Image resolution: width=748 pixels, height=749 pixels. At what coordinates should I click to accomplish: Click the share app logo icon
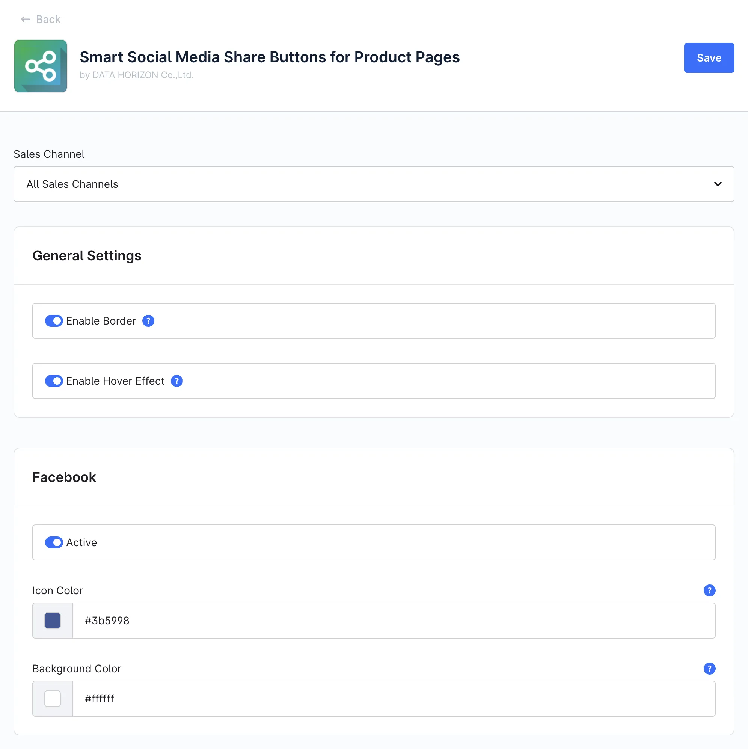tap(40, 66)
